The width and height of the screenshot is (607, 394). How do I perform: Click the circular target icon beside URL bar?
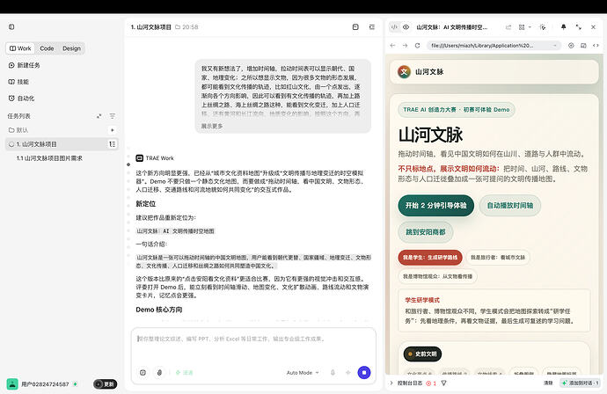pos(571,46)
